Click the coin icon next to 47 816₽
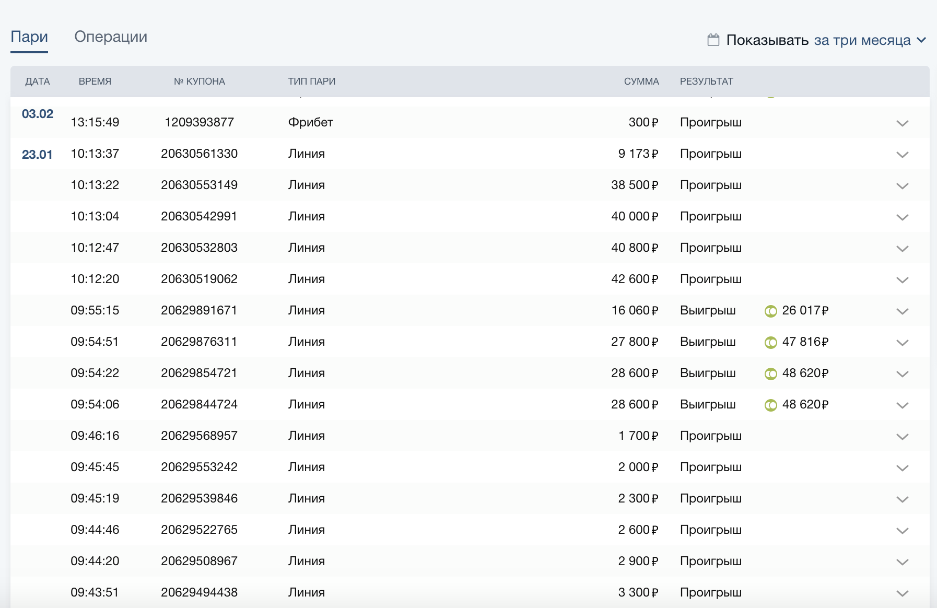This screenshot has height=608, width=937. [x=770, y=343]
